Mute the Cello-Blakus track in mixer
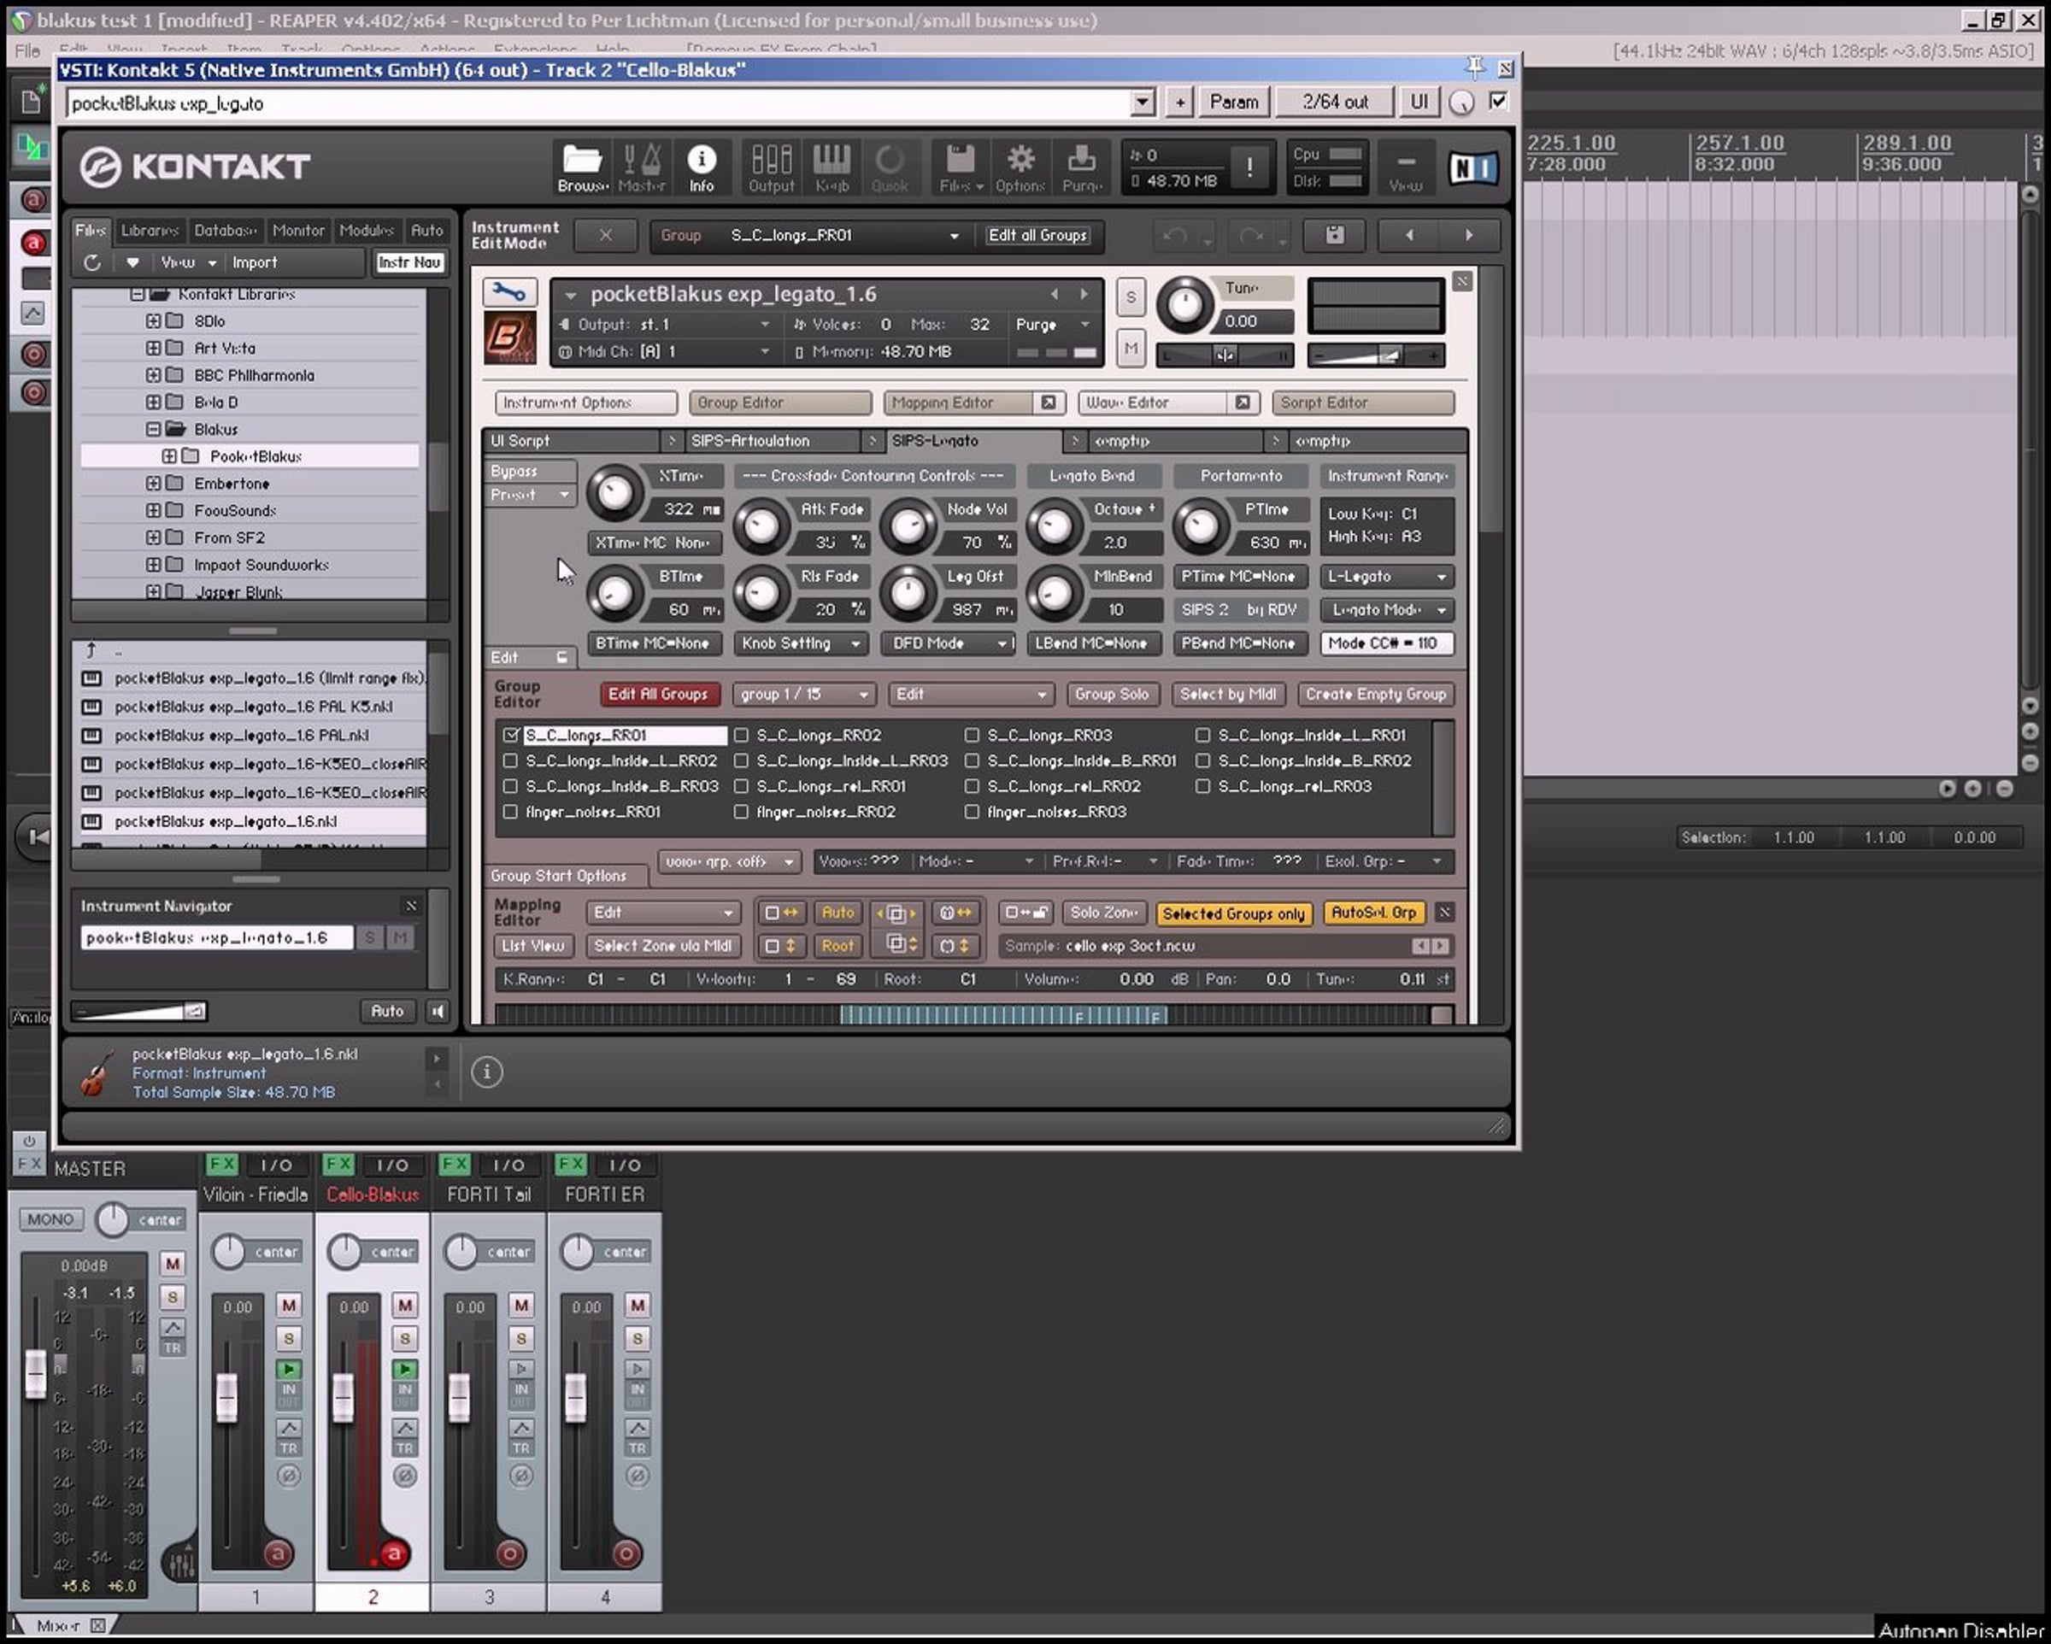Image resolution: width=2051 pixels, height=1644 pixels. 405,1305
